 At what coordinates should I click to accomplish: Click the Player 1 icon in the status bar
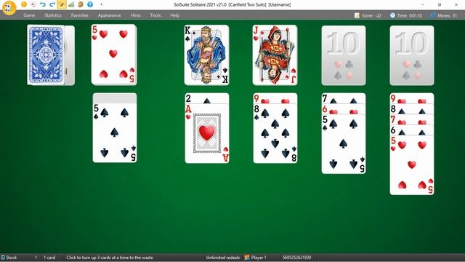pyautogui.click(x=247, y=257)
